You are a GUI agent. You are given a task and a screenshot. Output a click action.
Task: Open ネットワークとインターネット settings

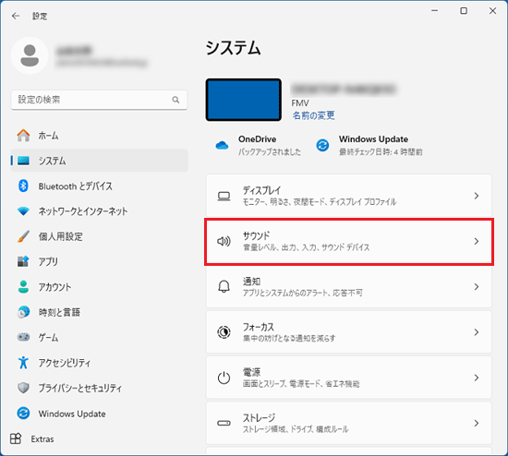point(99,211)
